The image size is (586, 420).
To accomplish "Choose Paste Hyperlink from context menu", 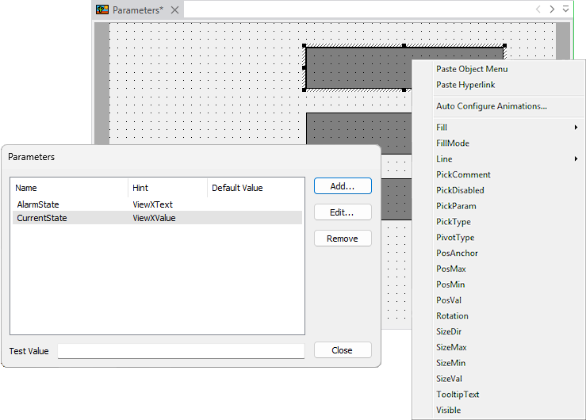I will point(466,85).
